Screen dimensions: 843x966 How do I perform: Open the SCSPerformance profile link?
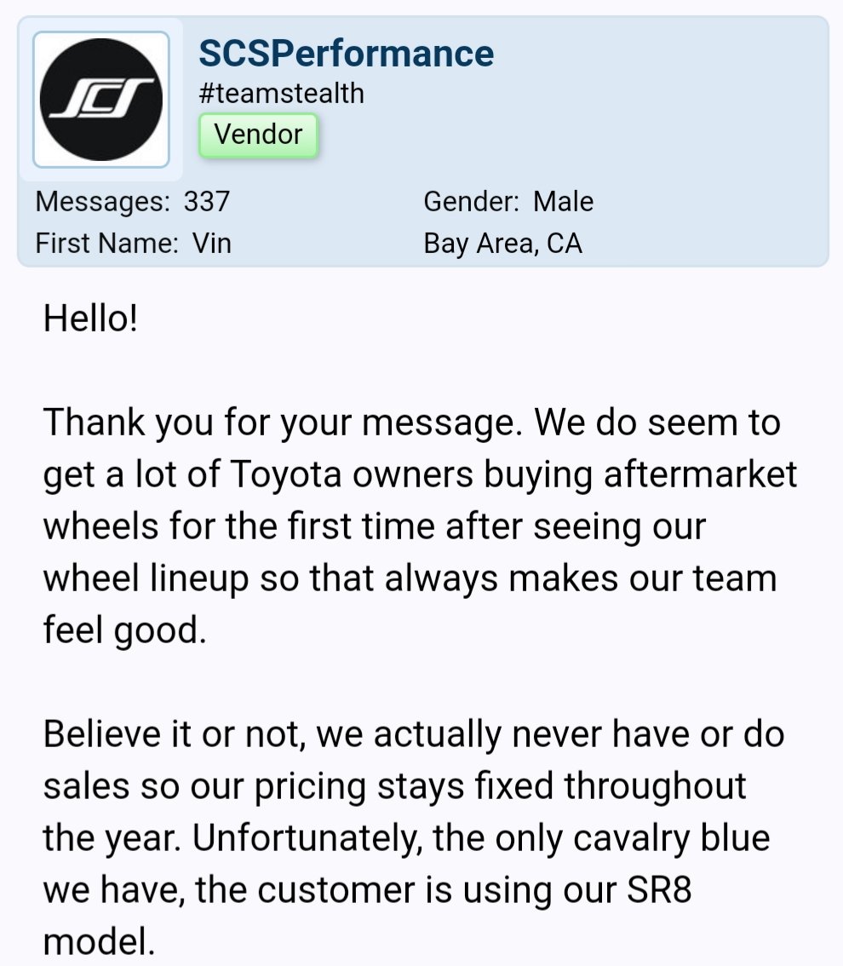[x=346, y=53]
